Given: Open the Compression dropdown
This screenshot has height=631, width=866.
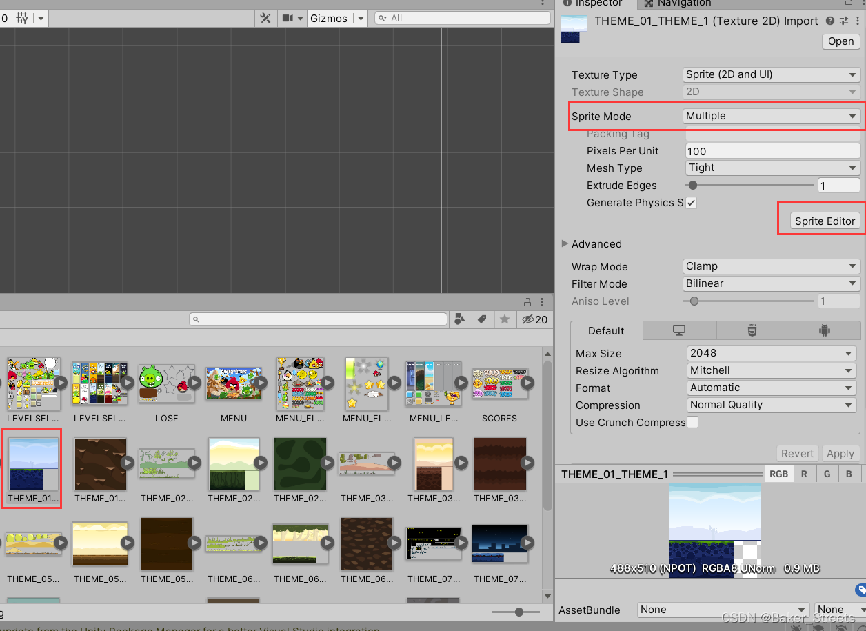Looking at the screenshot, I should (772, 405).
